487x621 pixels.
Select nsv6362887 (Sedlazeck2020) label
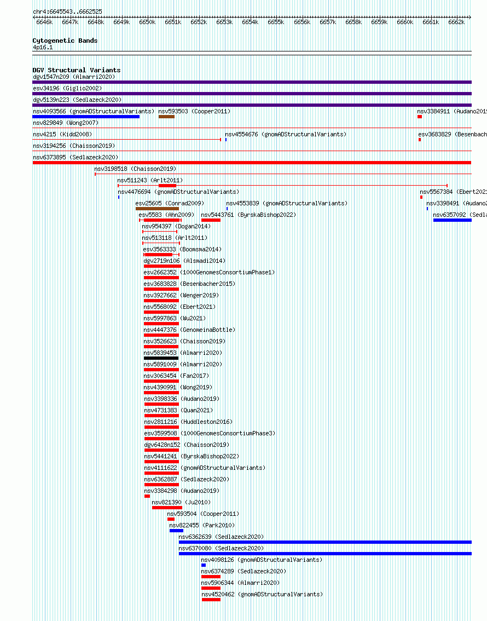pyautogui.click(x=187, y=479)
